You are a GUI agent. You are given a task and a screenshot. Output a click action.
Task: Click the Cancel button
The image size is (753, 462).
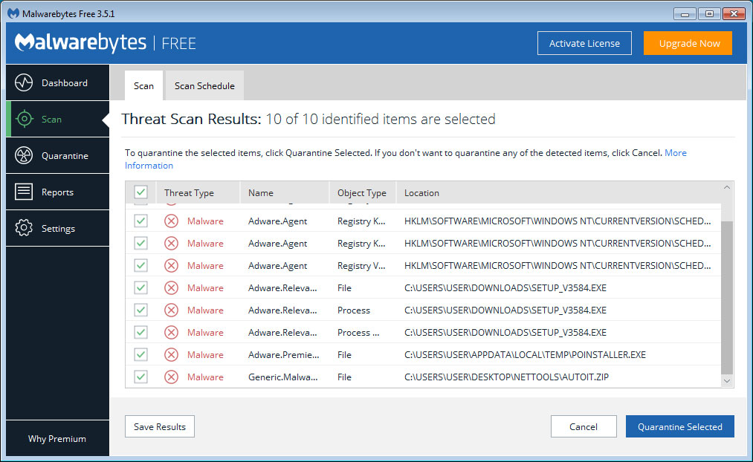584,426
